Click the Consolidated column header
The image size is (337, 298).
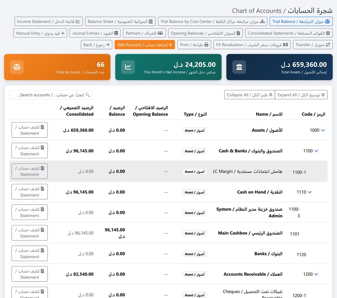[77, 111]
